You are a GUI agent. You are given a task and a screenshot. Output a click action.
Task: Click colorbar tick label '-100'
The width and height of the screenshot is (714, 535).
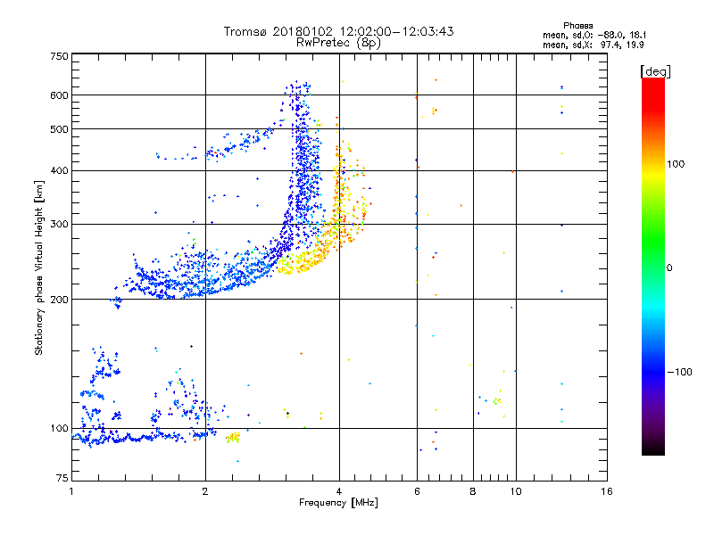(679, 372)
